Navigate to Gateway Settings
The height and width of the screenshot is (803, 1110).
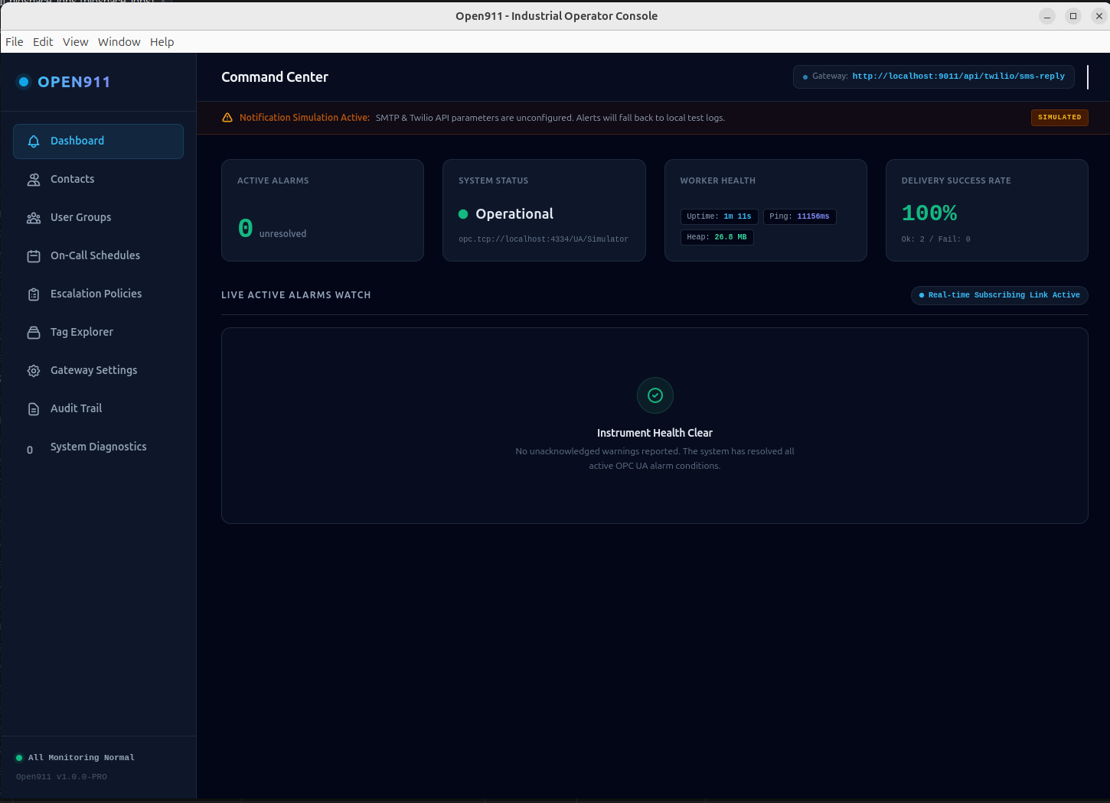pyautogui.click(x=98, y=371)
